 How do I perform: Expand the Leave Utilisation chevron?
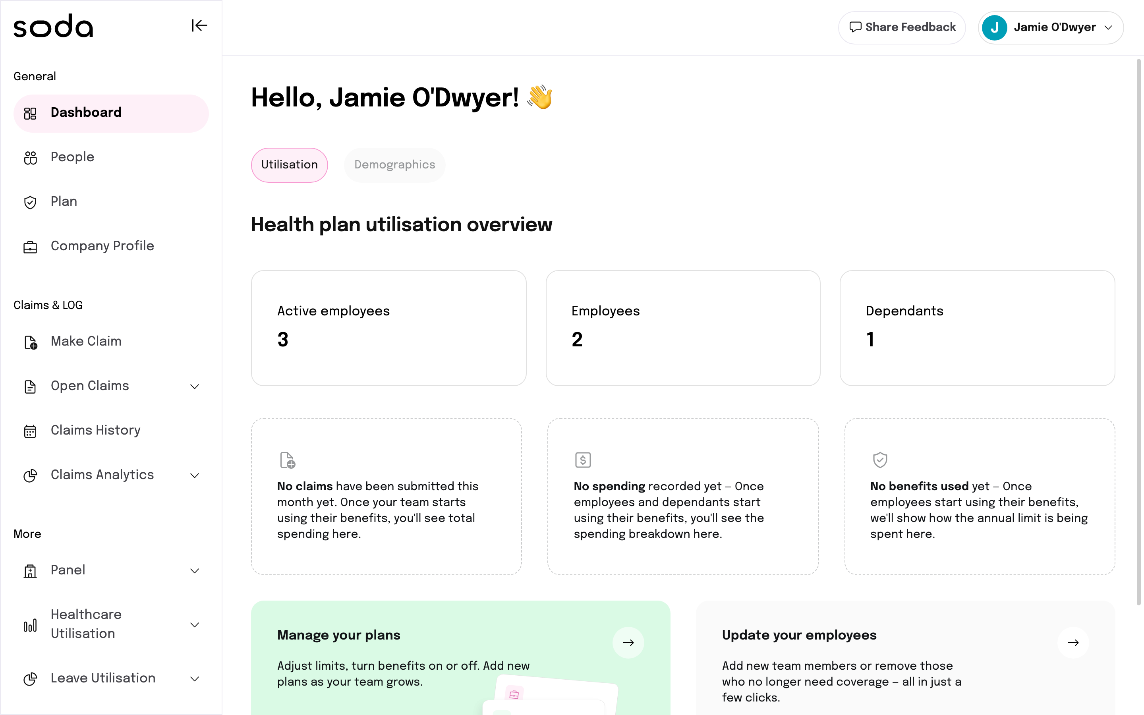(x=194, y=678)
